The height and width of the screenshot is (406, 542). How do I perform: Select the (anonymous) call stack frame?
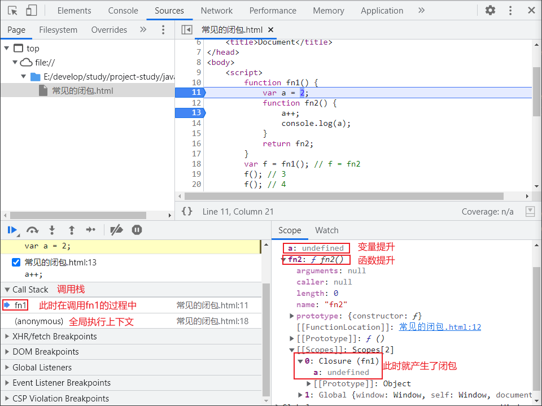(x=39, y=321)
